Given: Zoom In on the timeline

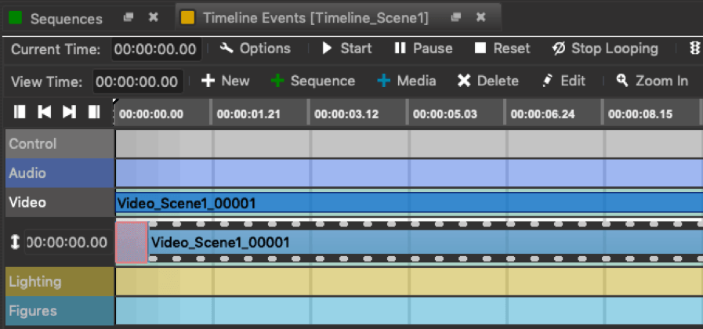Looking at the screenshot, I should [x=652, y=81].
